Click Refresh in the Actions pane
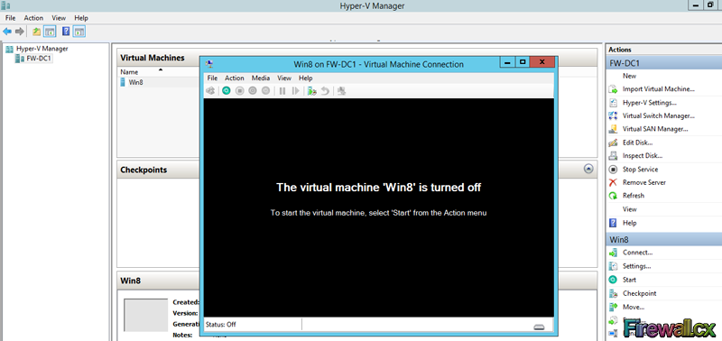 tap(634, 196)
